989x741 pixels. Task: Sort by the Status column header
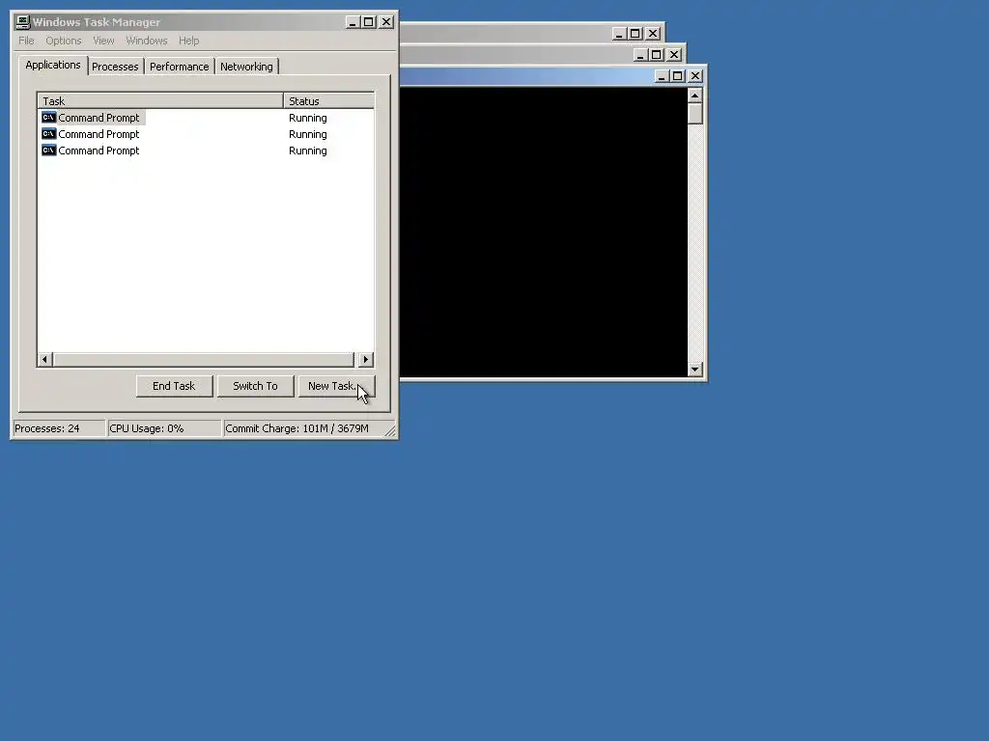[328, 100]
